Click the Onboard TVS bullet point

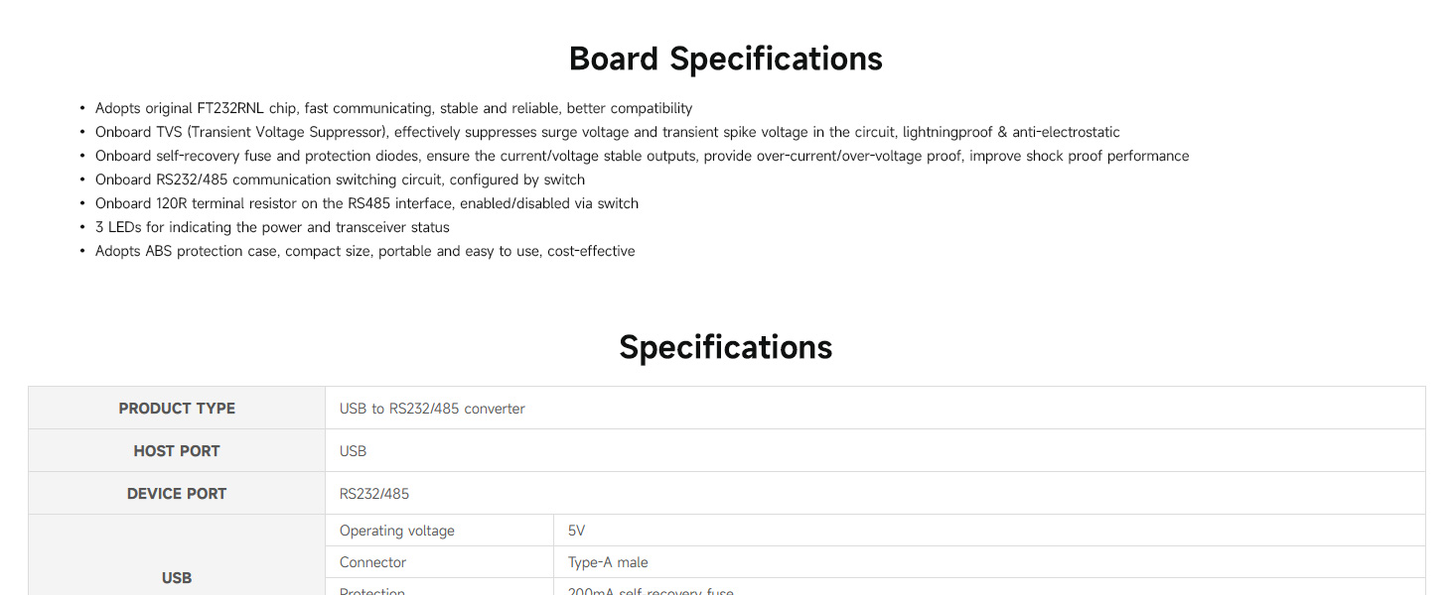[607, 132]
